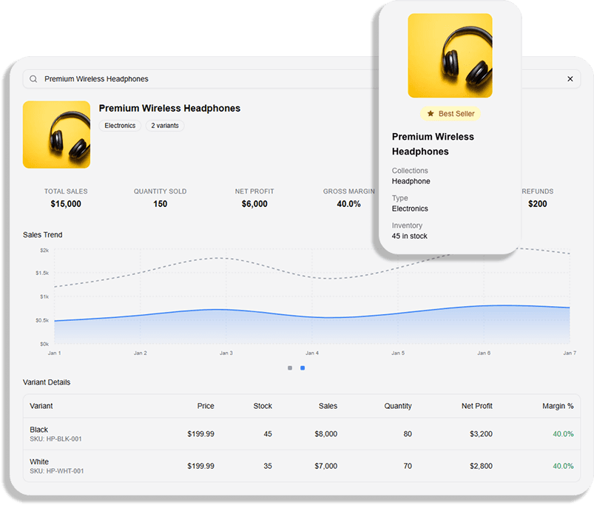Click the Best Seller star icon
This screenshot has width=594, height=505.
431,114
